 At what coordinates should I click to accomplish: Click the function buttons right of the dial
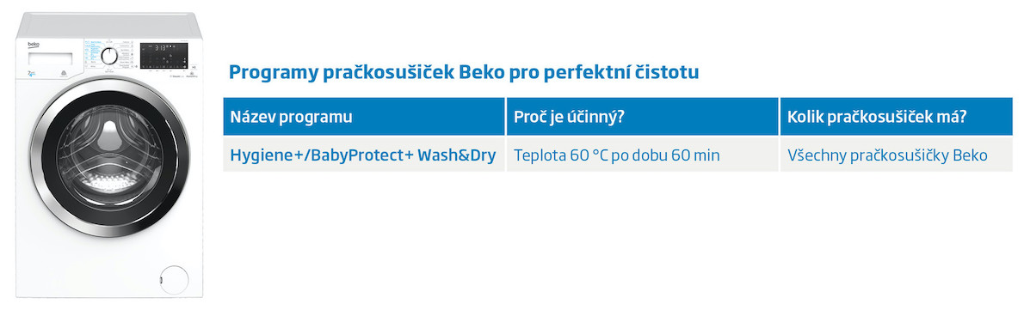point(129,55)
